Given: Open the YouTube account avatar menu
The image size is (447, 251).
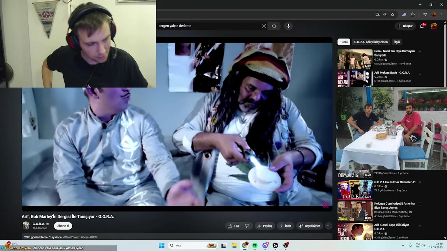Looking at the screenshot, I should [434, 26].
